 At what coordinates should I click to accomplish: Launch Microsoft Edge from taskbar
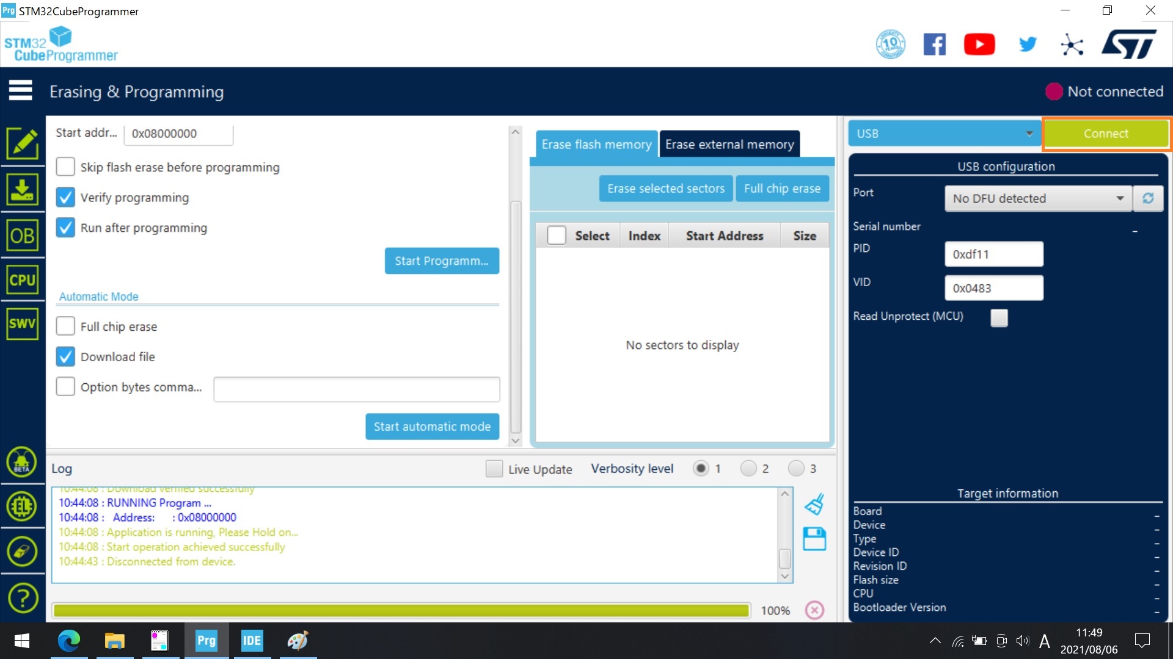[69, 641]
